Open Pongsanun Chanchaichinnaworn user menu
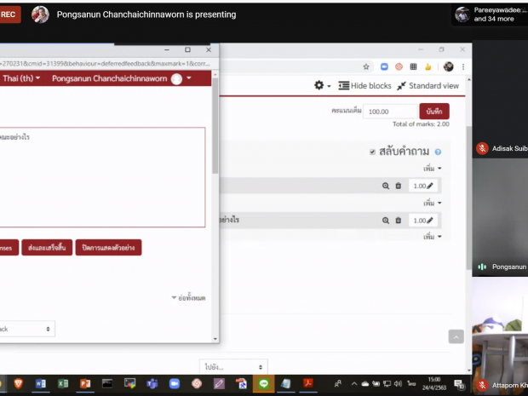528x396 pixels. (118, 78)
